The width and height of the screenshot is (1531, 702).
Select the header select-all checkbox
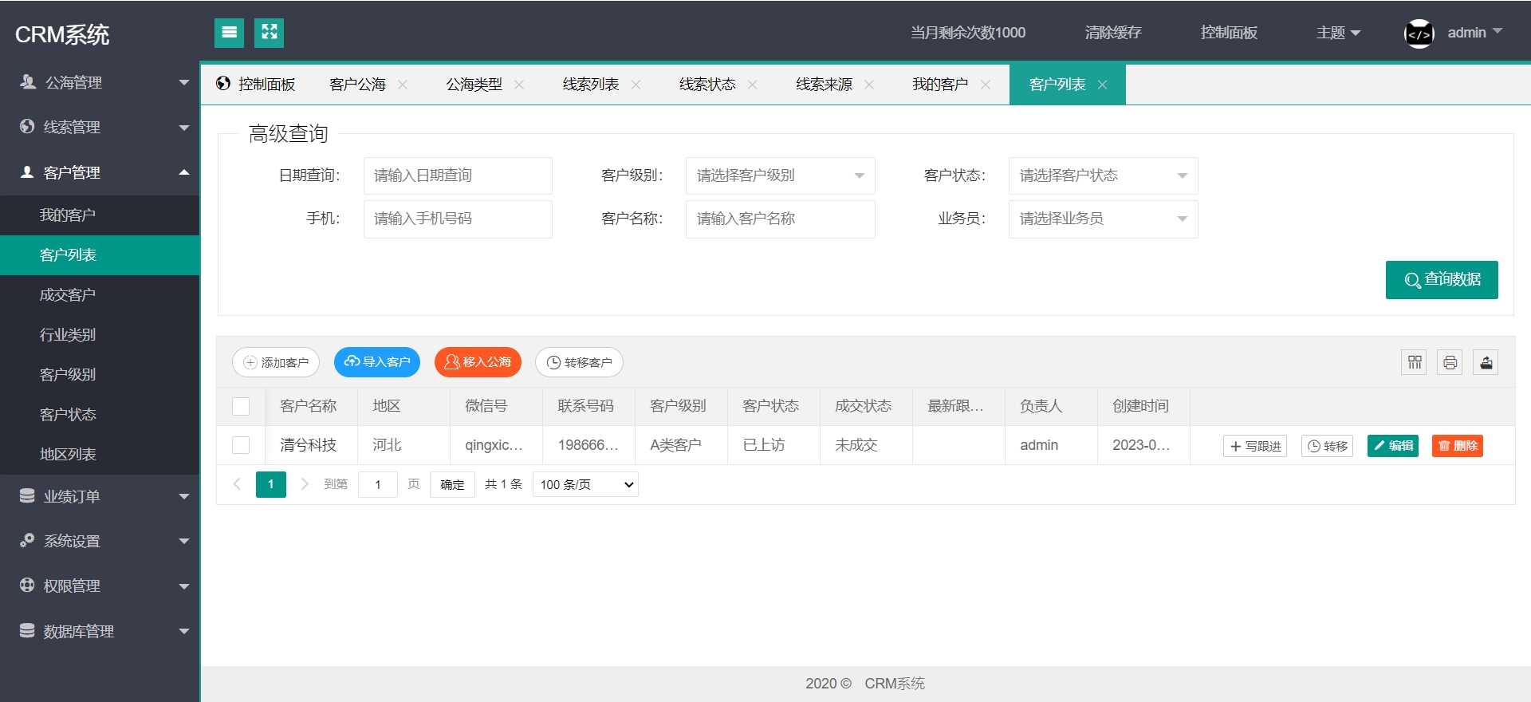pos(241,406)
